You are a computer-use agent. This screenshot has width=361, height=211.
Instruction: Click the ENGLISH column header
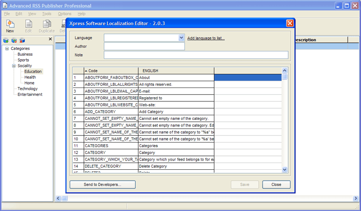coord(176,71)
